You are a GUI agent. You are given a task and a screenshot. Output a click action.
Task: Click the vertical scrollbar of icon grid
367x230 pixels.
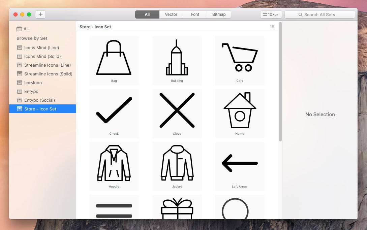[x=280, y=82]
